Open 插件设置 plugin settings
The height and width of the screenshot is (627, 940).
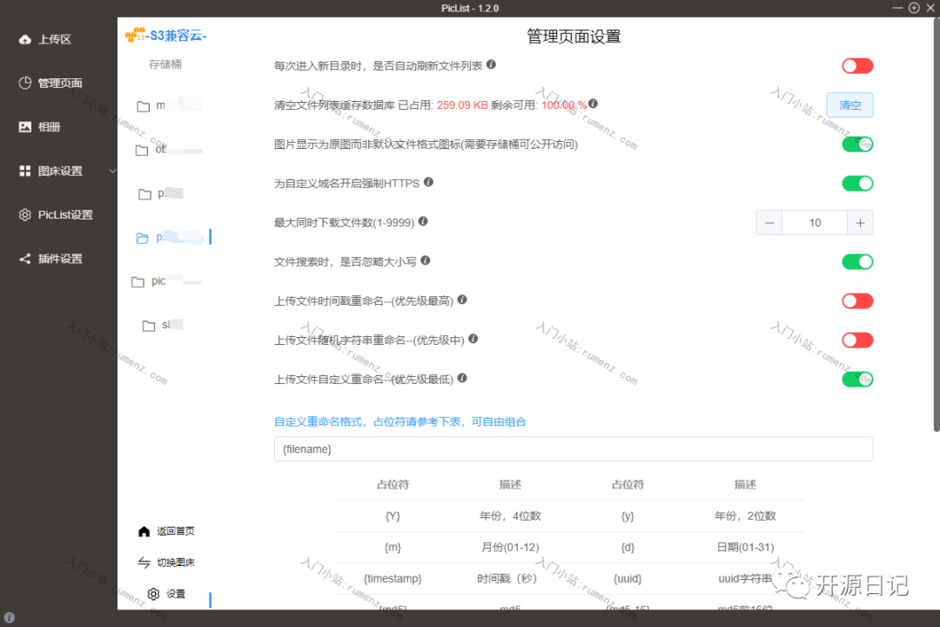[x=60, y=260]
